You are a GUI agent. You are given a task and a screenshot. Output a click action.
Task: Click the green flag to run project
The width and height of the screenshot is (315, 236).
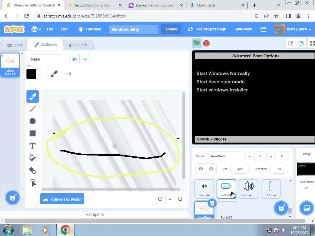[x=196, y=43]
